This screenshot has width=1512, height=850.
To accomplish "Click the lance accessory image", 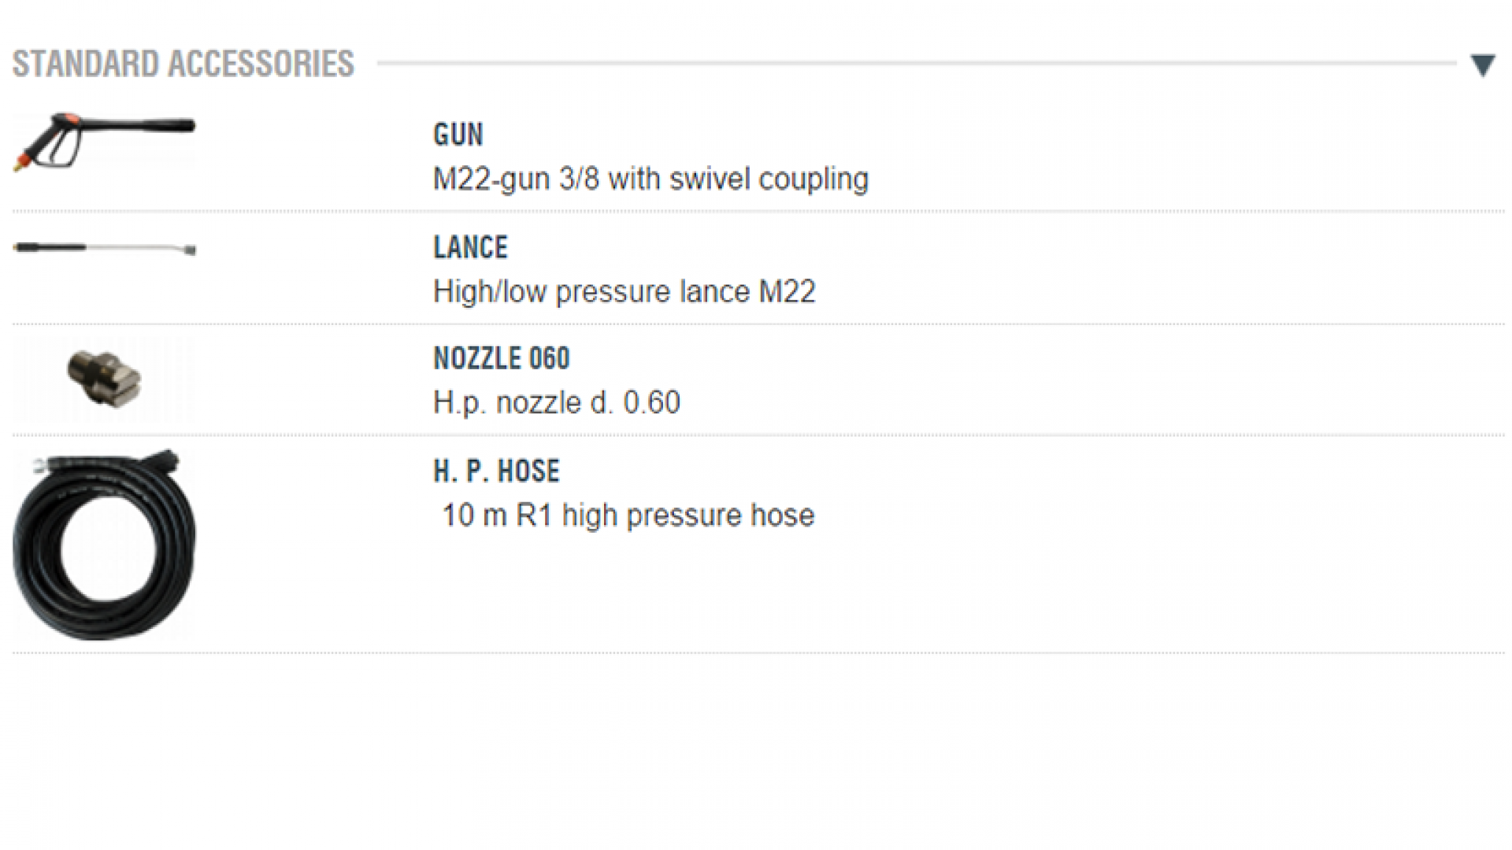I will pos(105,249).
